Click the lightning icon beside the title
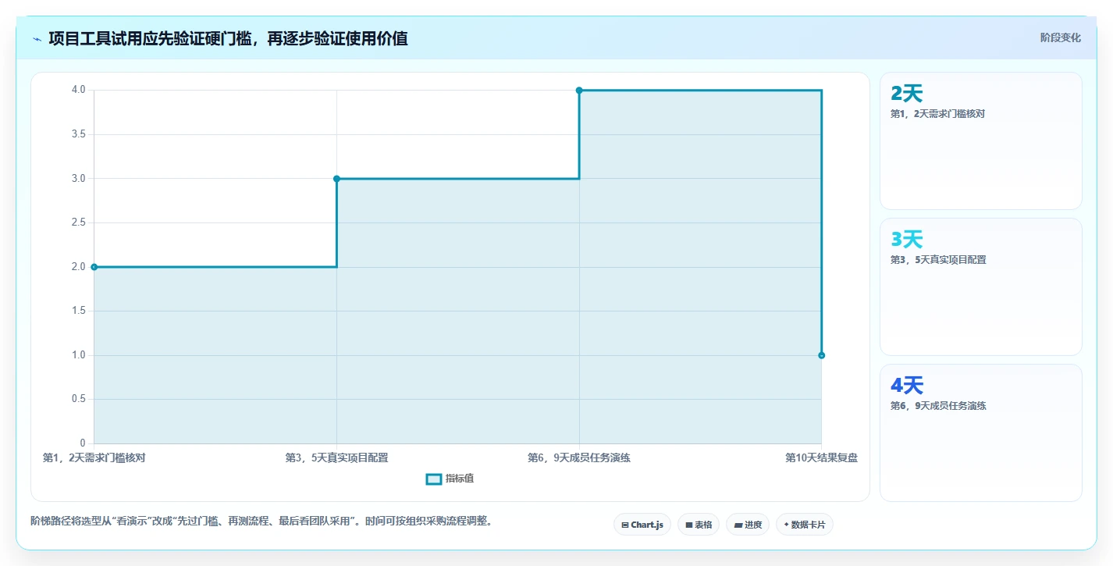 (x=37, y=39)
